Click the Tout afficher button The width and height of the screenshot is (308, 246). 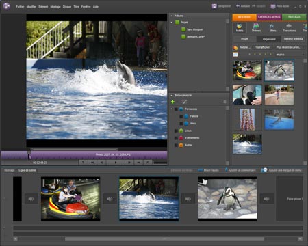tap(262, 47)
